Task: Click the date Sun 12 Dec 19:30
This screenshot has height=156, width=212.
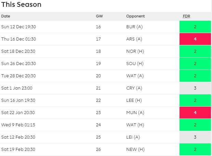Action: click(18, 27)
